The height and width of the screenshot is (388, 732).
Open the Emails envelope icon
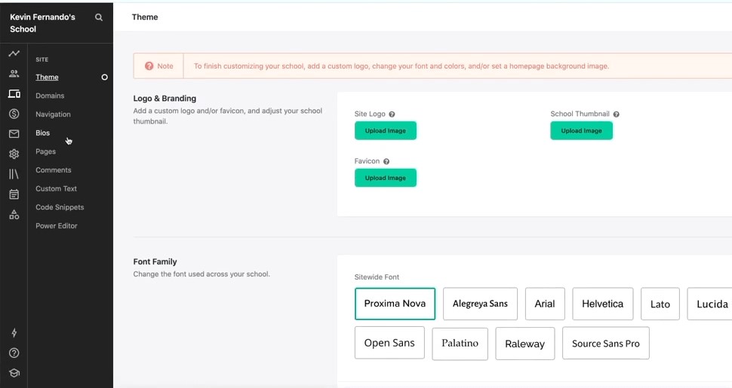point(14,134)
